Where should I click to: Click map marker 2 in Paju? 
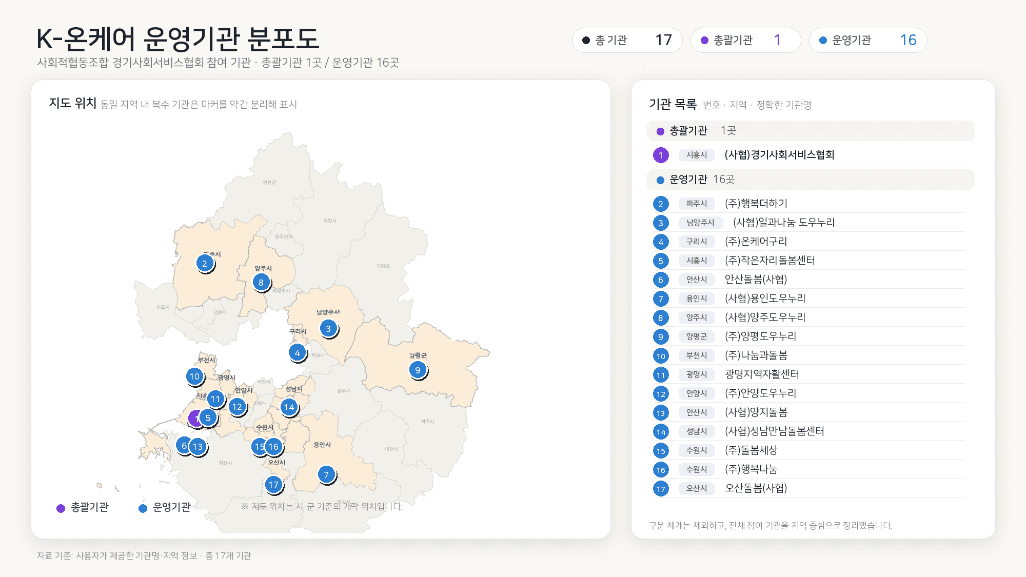pos(205,263)
